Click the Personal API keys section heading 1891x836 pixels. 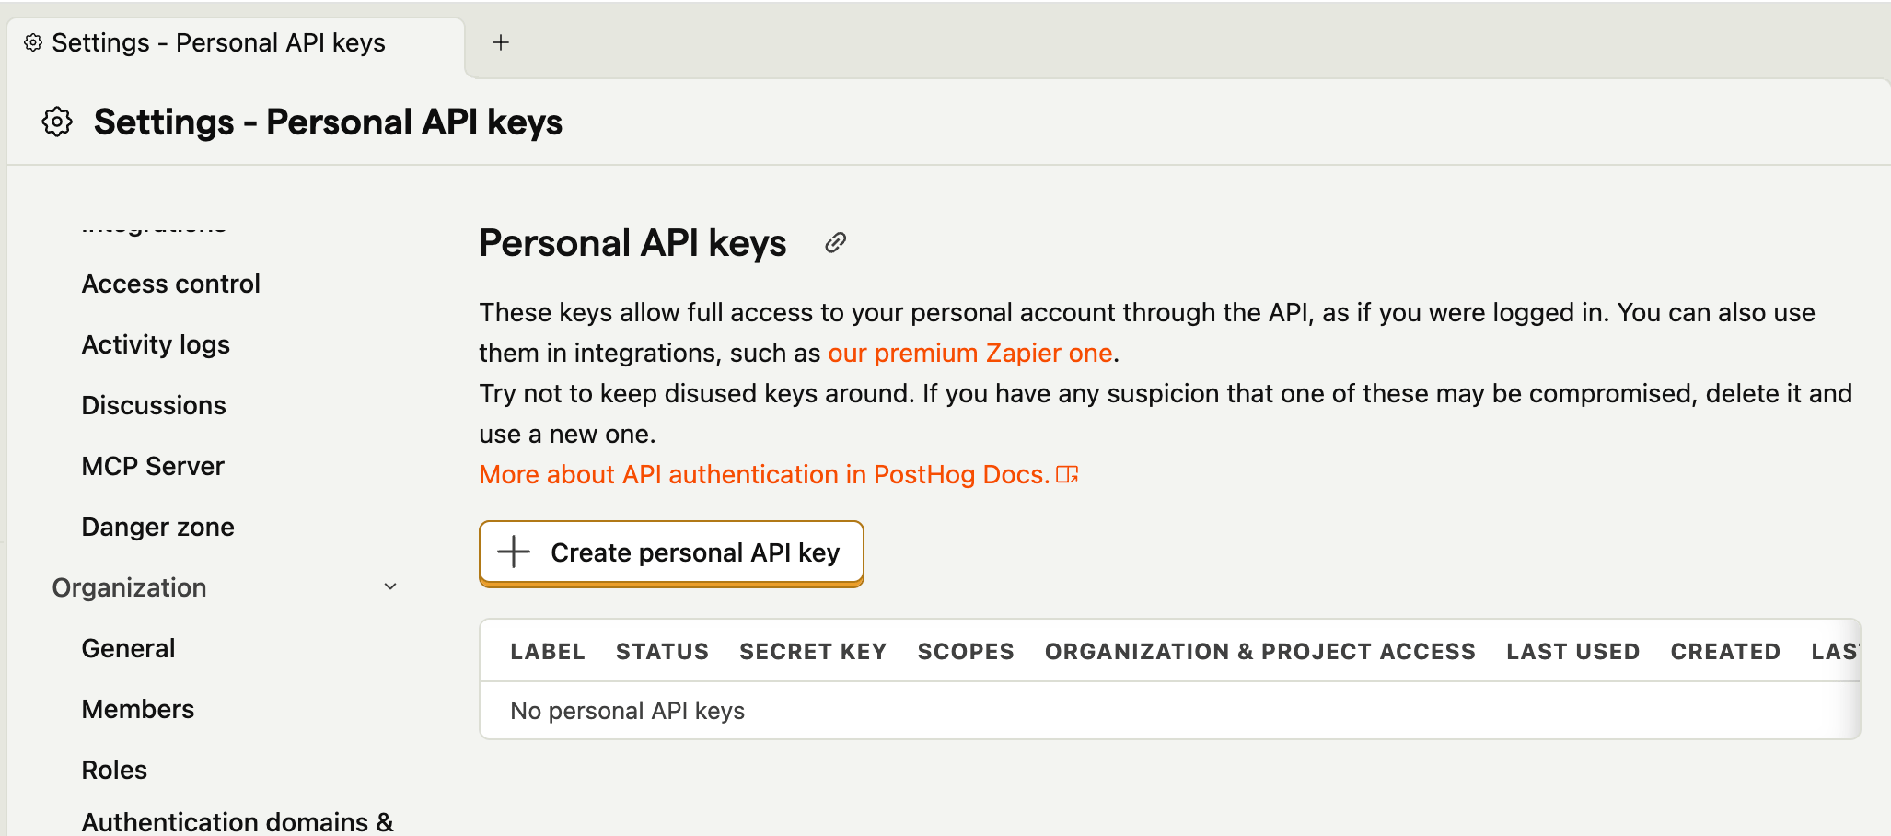pos(632,243)
